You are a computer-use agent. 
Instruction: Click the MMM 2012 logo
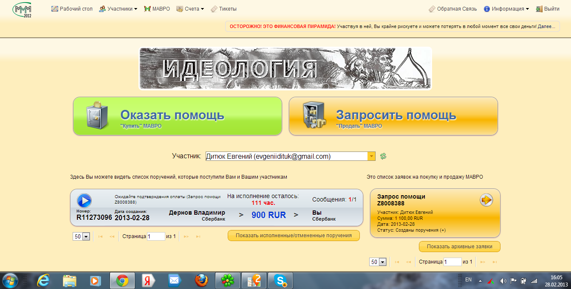click(23, 10)
